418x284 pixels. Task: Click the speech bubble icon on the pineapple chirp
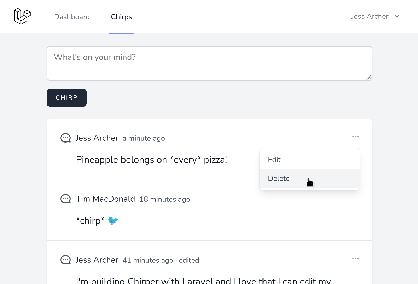coord(65,138)
